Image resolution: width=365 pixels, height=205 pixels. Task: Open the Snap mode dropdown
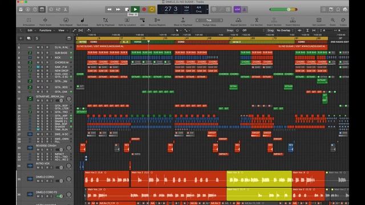point(253,30)
